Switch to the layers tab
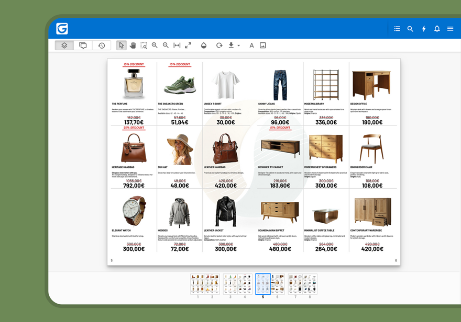This screenshot has width=461, height=322. [64, 45]
